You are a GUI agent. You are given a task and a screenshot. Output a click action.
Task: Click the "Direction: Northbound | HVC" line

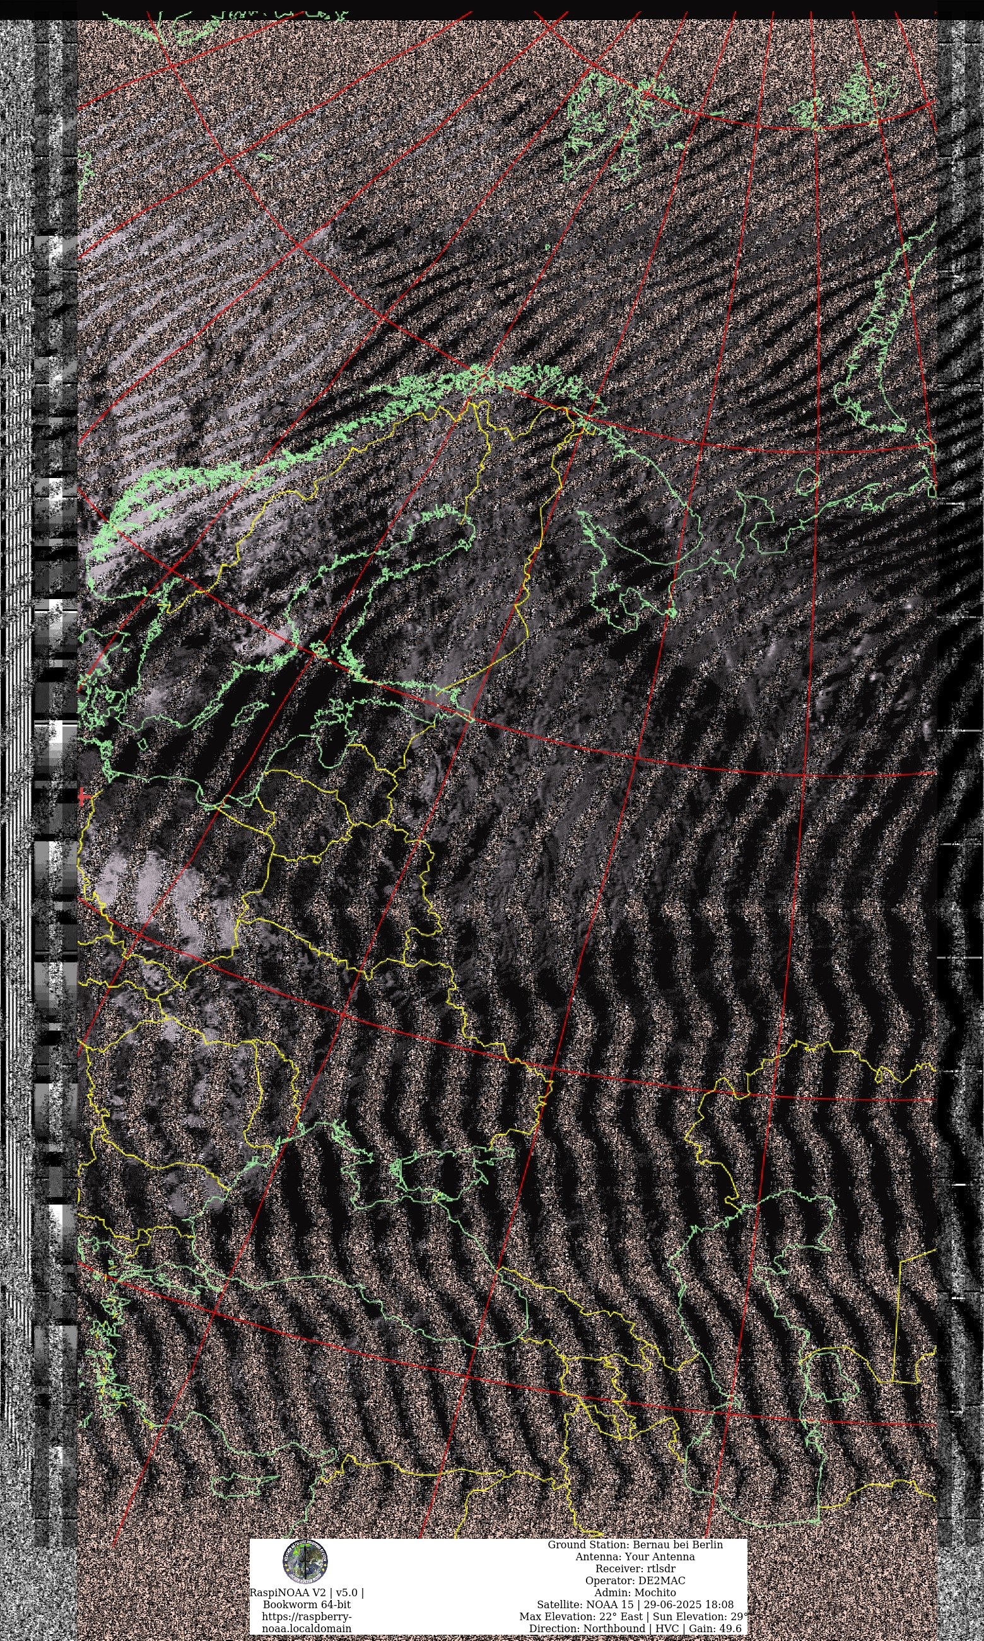pyautogui.click(x=635, y=1628)
